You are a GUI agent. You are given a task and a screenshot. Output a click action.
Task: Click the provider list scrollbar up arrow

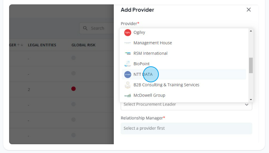[251, 31]
